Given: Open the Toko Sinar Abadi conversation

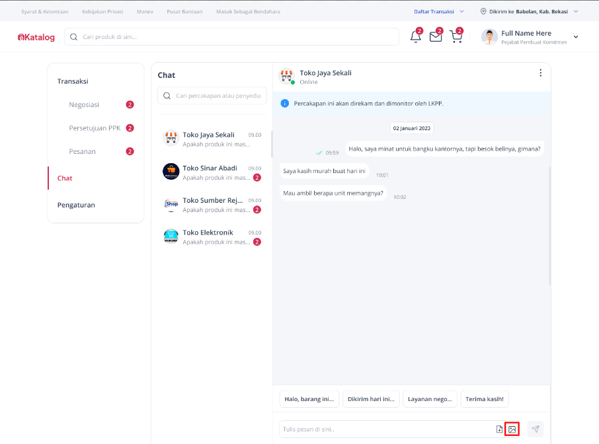Looking at the screenshot, I should coord(212,172).
